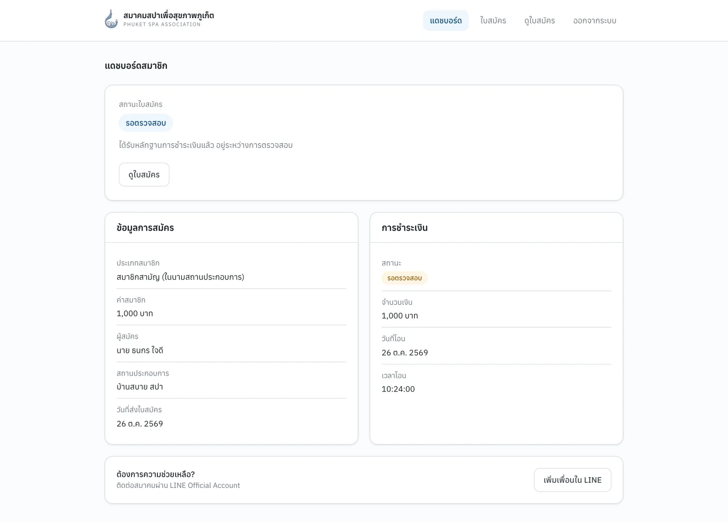Click the เวลาโอน label
The height and width of the screenshot is (522, 728).
click(394, 375)
